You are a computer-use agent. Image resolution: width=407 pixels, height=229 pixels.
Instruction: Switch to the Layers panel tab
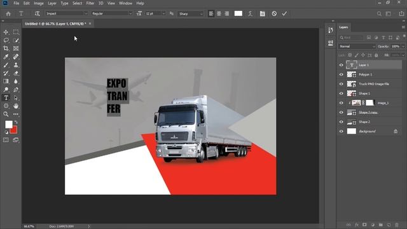[343, 27]
